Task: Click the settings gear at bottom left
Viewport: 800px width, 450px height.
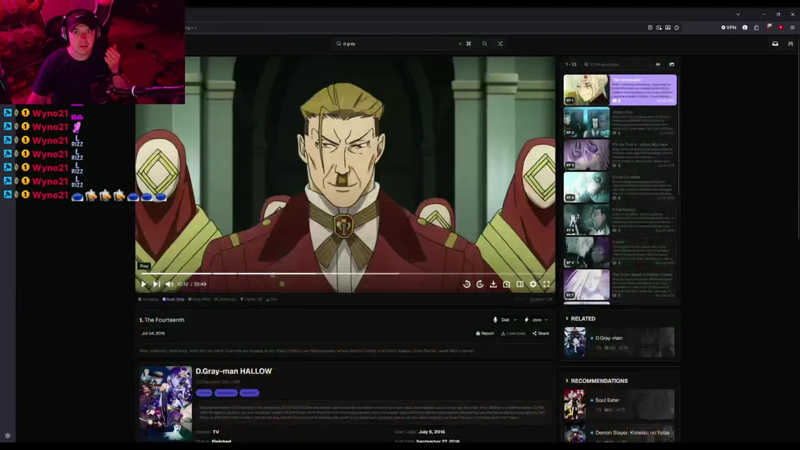Action: pos(7,436)
